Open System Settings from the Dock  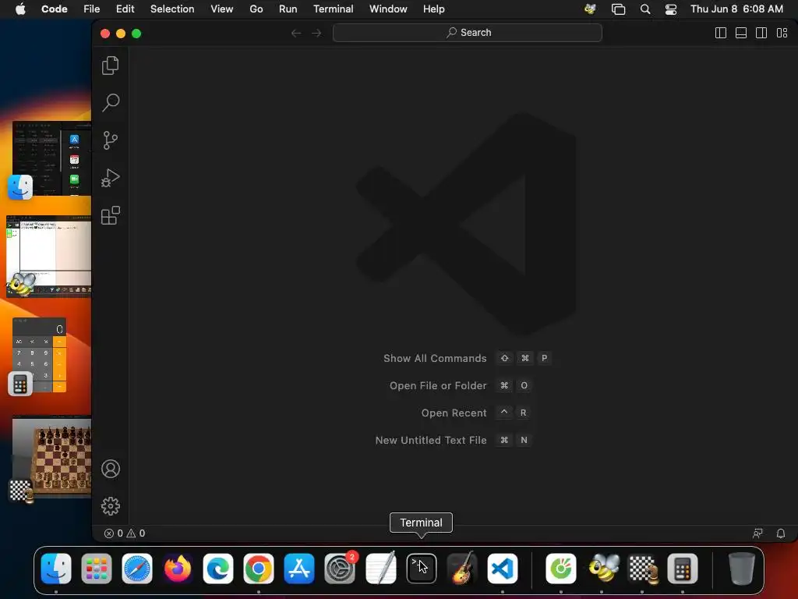(340, 569)
